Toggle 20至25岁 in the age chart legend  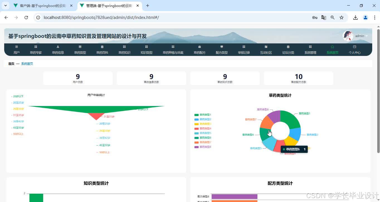[x=18, y=103]
